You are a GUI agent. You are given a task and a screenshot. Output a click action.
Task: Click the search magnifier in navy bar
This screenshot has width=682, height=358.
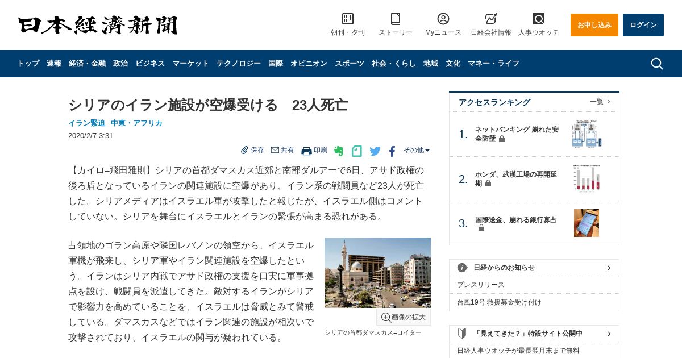pos(657,64)
